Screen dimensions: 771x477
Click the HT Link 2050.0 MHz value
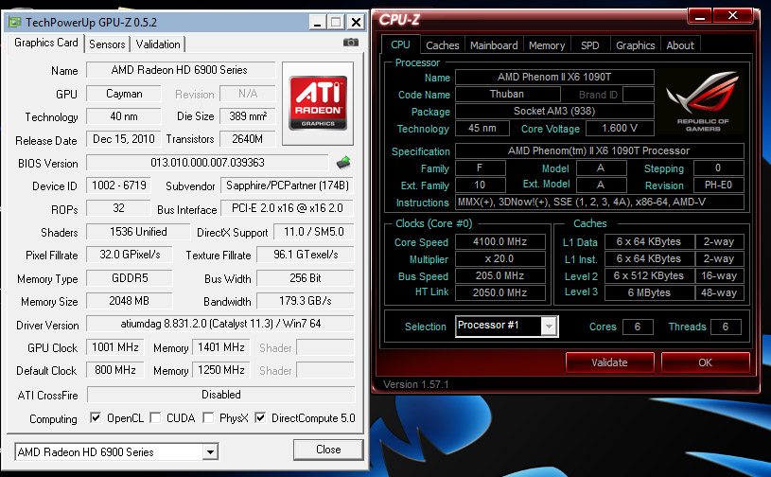500,292
